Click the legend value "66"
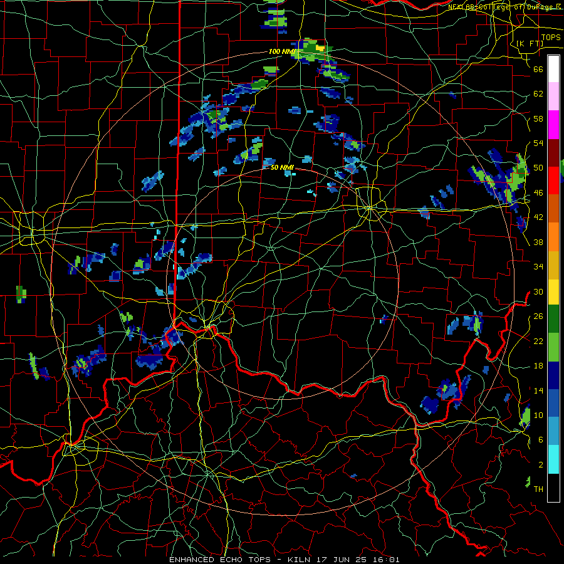This screenshot has width=564, height=564. coord(538,69)
